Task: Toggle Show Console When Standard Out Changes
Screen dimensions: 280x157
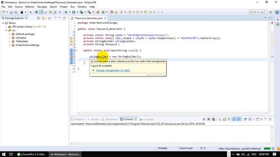Action: click(234, 119)
